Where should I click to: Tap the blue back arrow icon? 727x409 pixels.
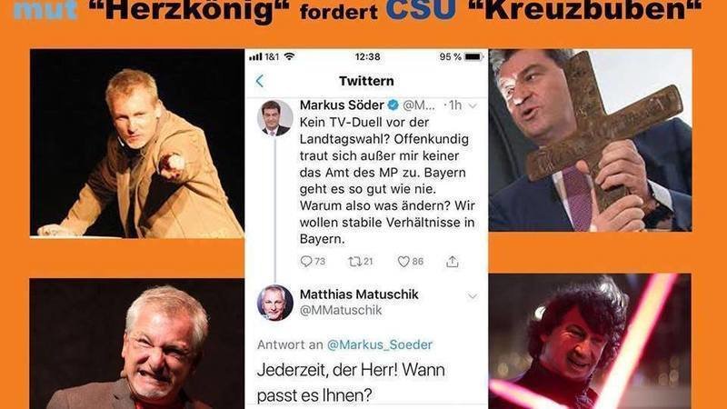260,81
